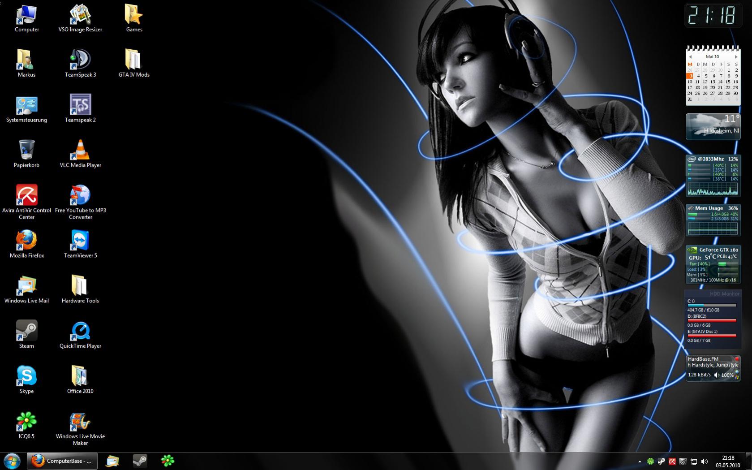Select the TeamViewer 5 desktop shortcut

(80, 244)
